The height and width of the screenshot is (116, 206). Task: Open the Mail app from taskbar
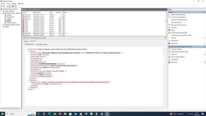coord(75,114)
